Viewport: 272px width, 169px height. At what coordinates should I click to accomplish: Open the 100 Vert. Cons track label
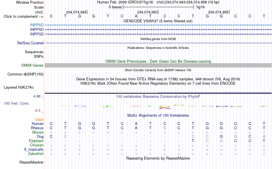16,103
